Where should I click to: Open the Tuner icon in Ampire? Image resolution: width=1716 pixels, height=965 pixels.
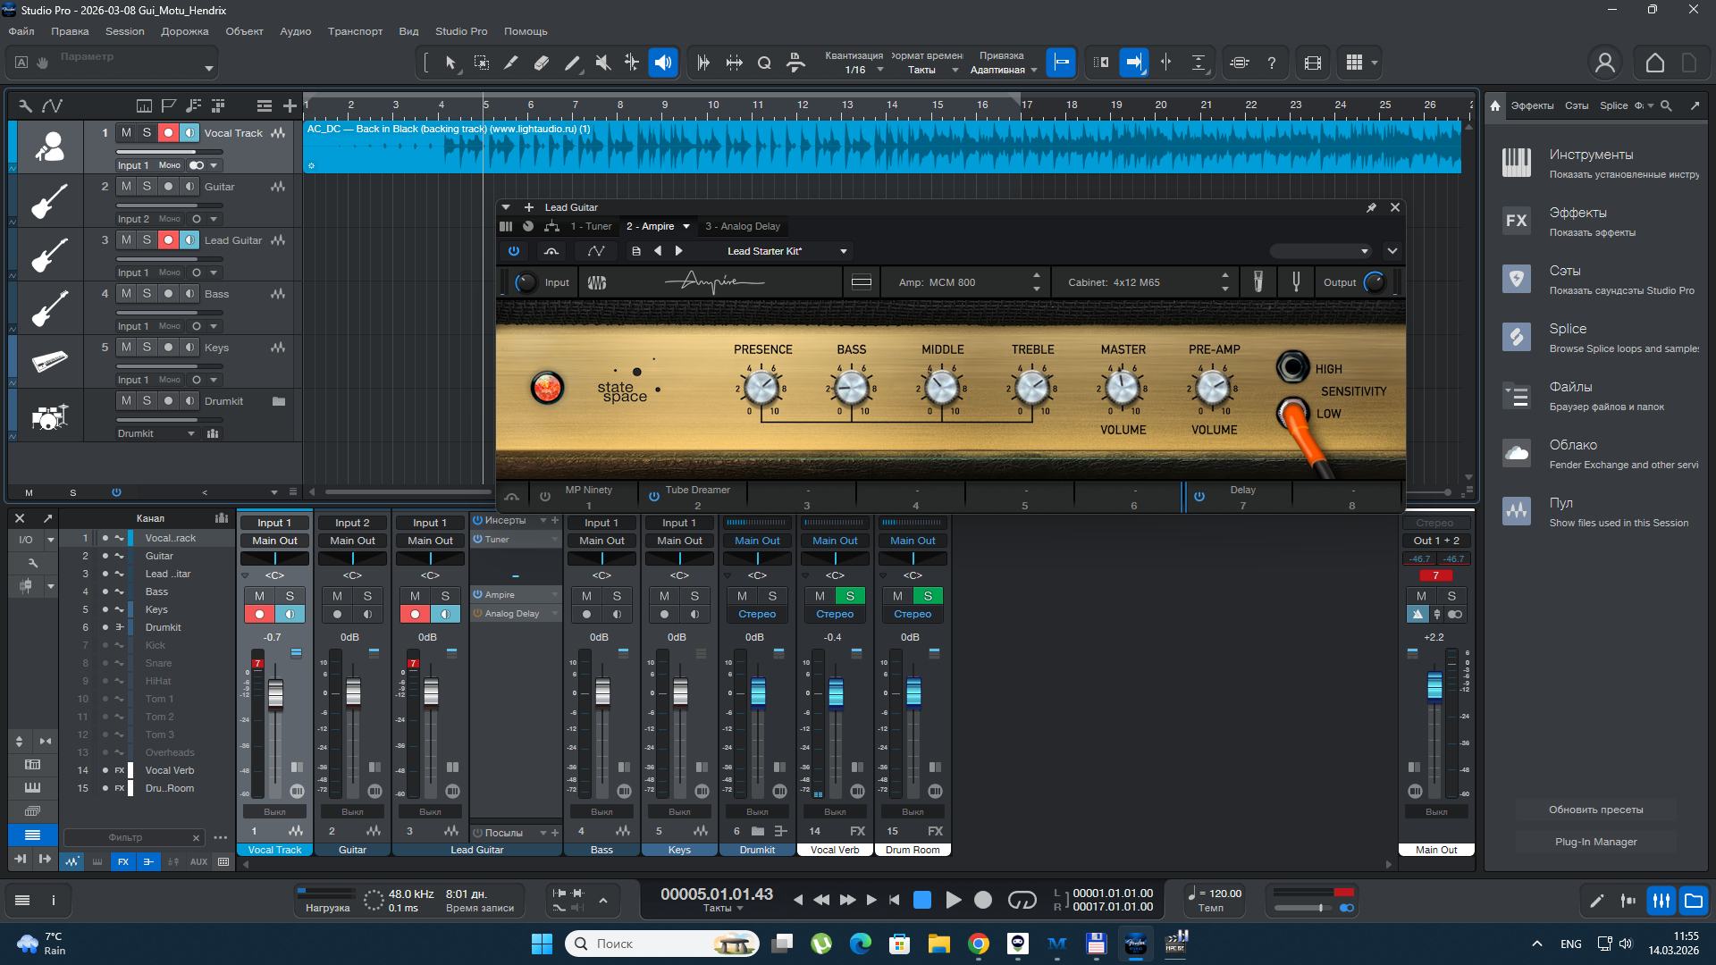1295,282
